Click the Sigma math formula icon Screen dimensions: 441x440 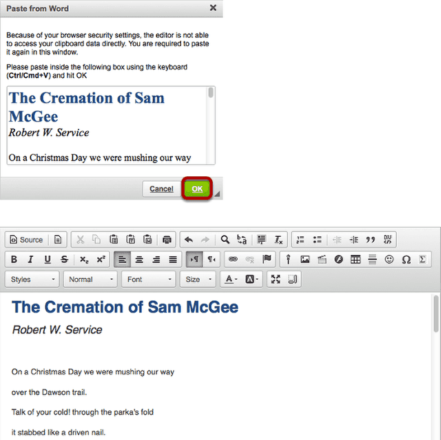click(422, 260)
